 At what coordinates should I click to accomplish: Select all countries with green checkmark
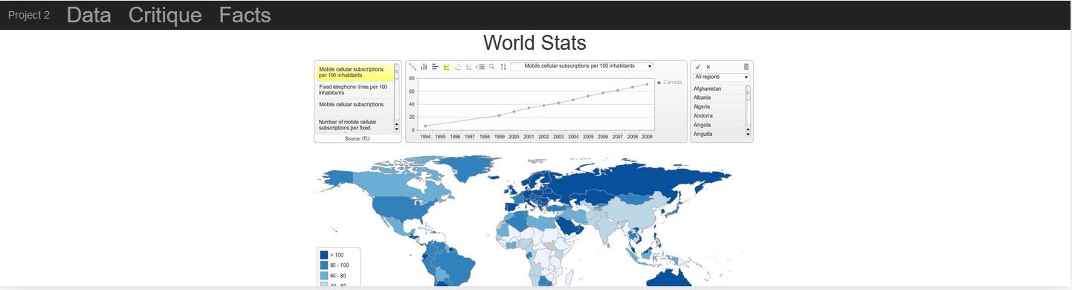[x=697, y=66]
